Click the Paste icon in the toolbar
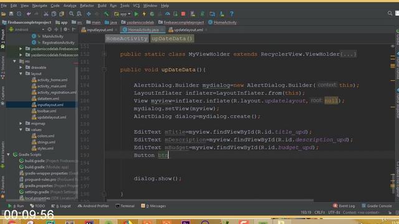Image resolution: width=399 pixels, height=224 pixels. (x=62, y=14)
